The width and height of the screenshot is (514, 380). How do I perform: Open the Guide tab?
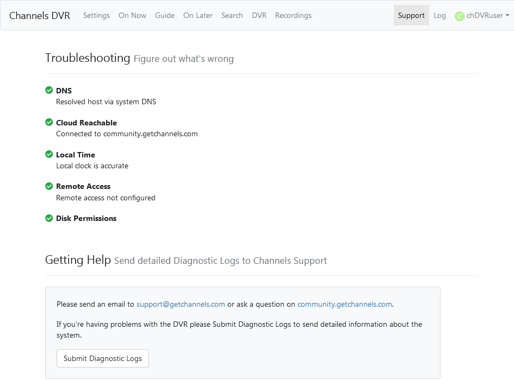(x=165, y=15)
